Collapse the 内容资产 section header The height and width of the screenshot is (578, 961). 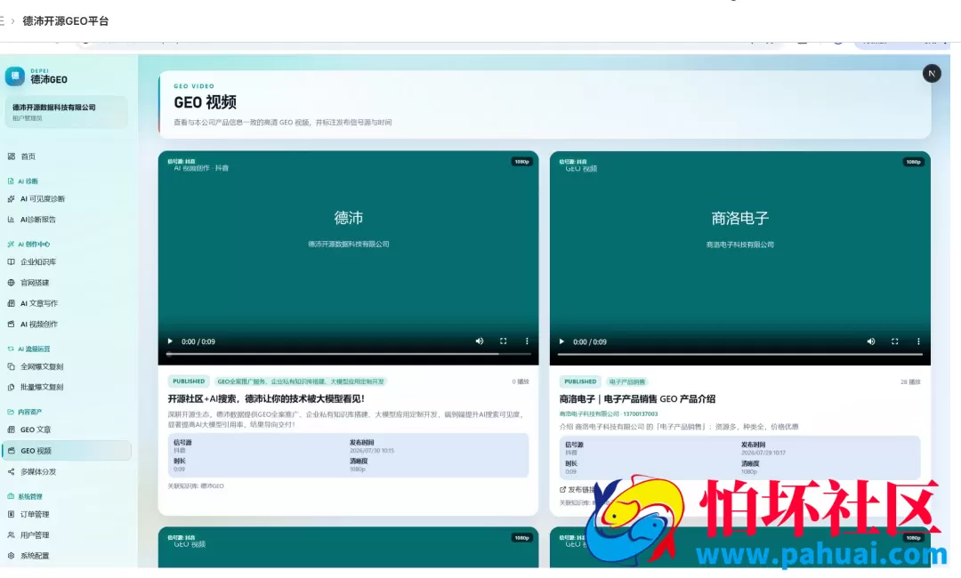(25, 412)
